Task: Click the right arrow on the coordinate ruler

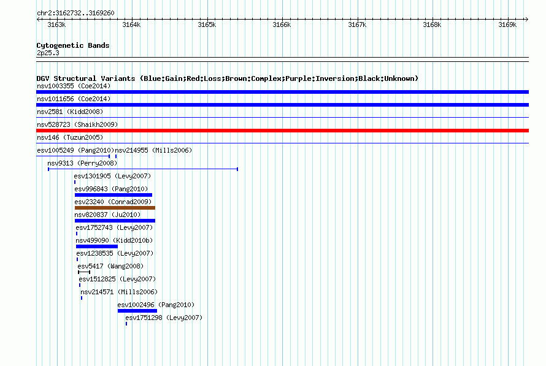Action: tap(526, 19)
